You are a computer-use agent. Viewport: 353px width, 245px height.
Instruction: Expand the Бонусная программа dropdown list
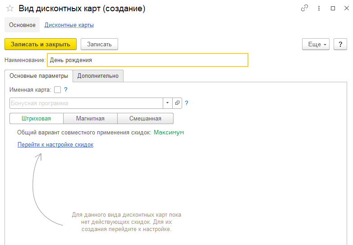coord(168,103)
